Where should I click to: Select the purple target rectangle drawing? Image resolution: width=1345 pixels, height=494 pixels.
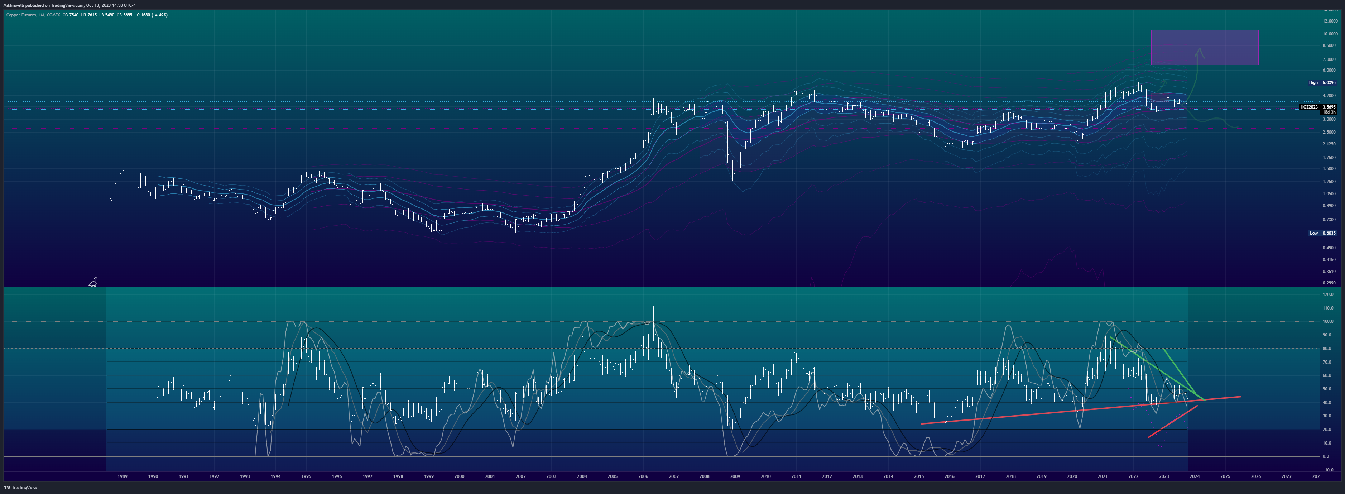click(x=1205, y=48)
